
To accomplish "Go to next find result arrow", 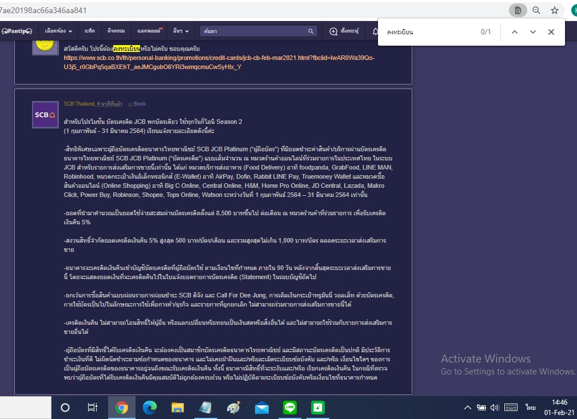I will pos(533,32).
